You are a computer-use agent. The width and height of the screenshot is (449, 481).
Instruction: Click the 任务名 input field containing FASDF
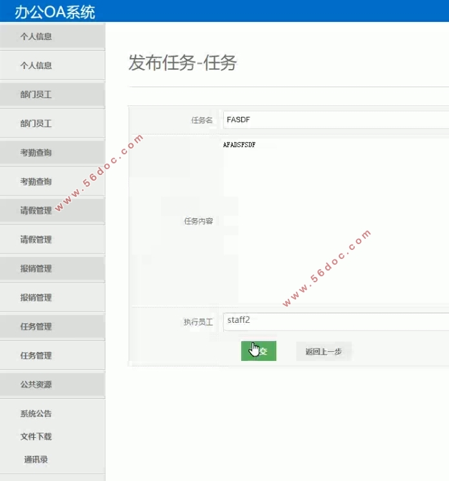(336, 119)
